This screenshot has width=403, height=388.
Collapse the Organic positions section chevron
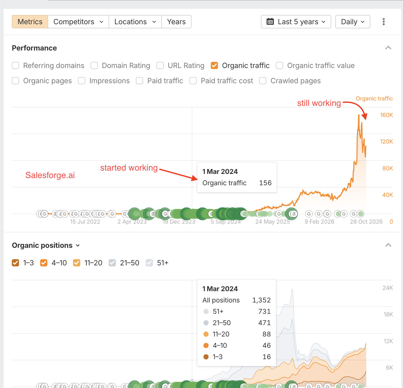tap(388, 245)
